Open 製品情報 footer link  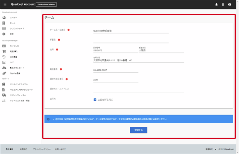(9, 149)
